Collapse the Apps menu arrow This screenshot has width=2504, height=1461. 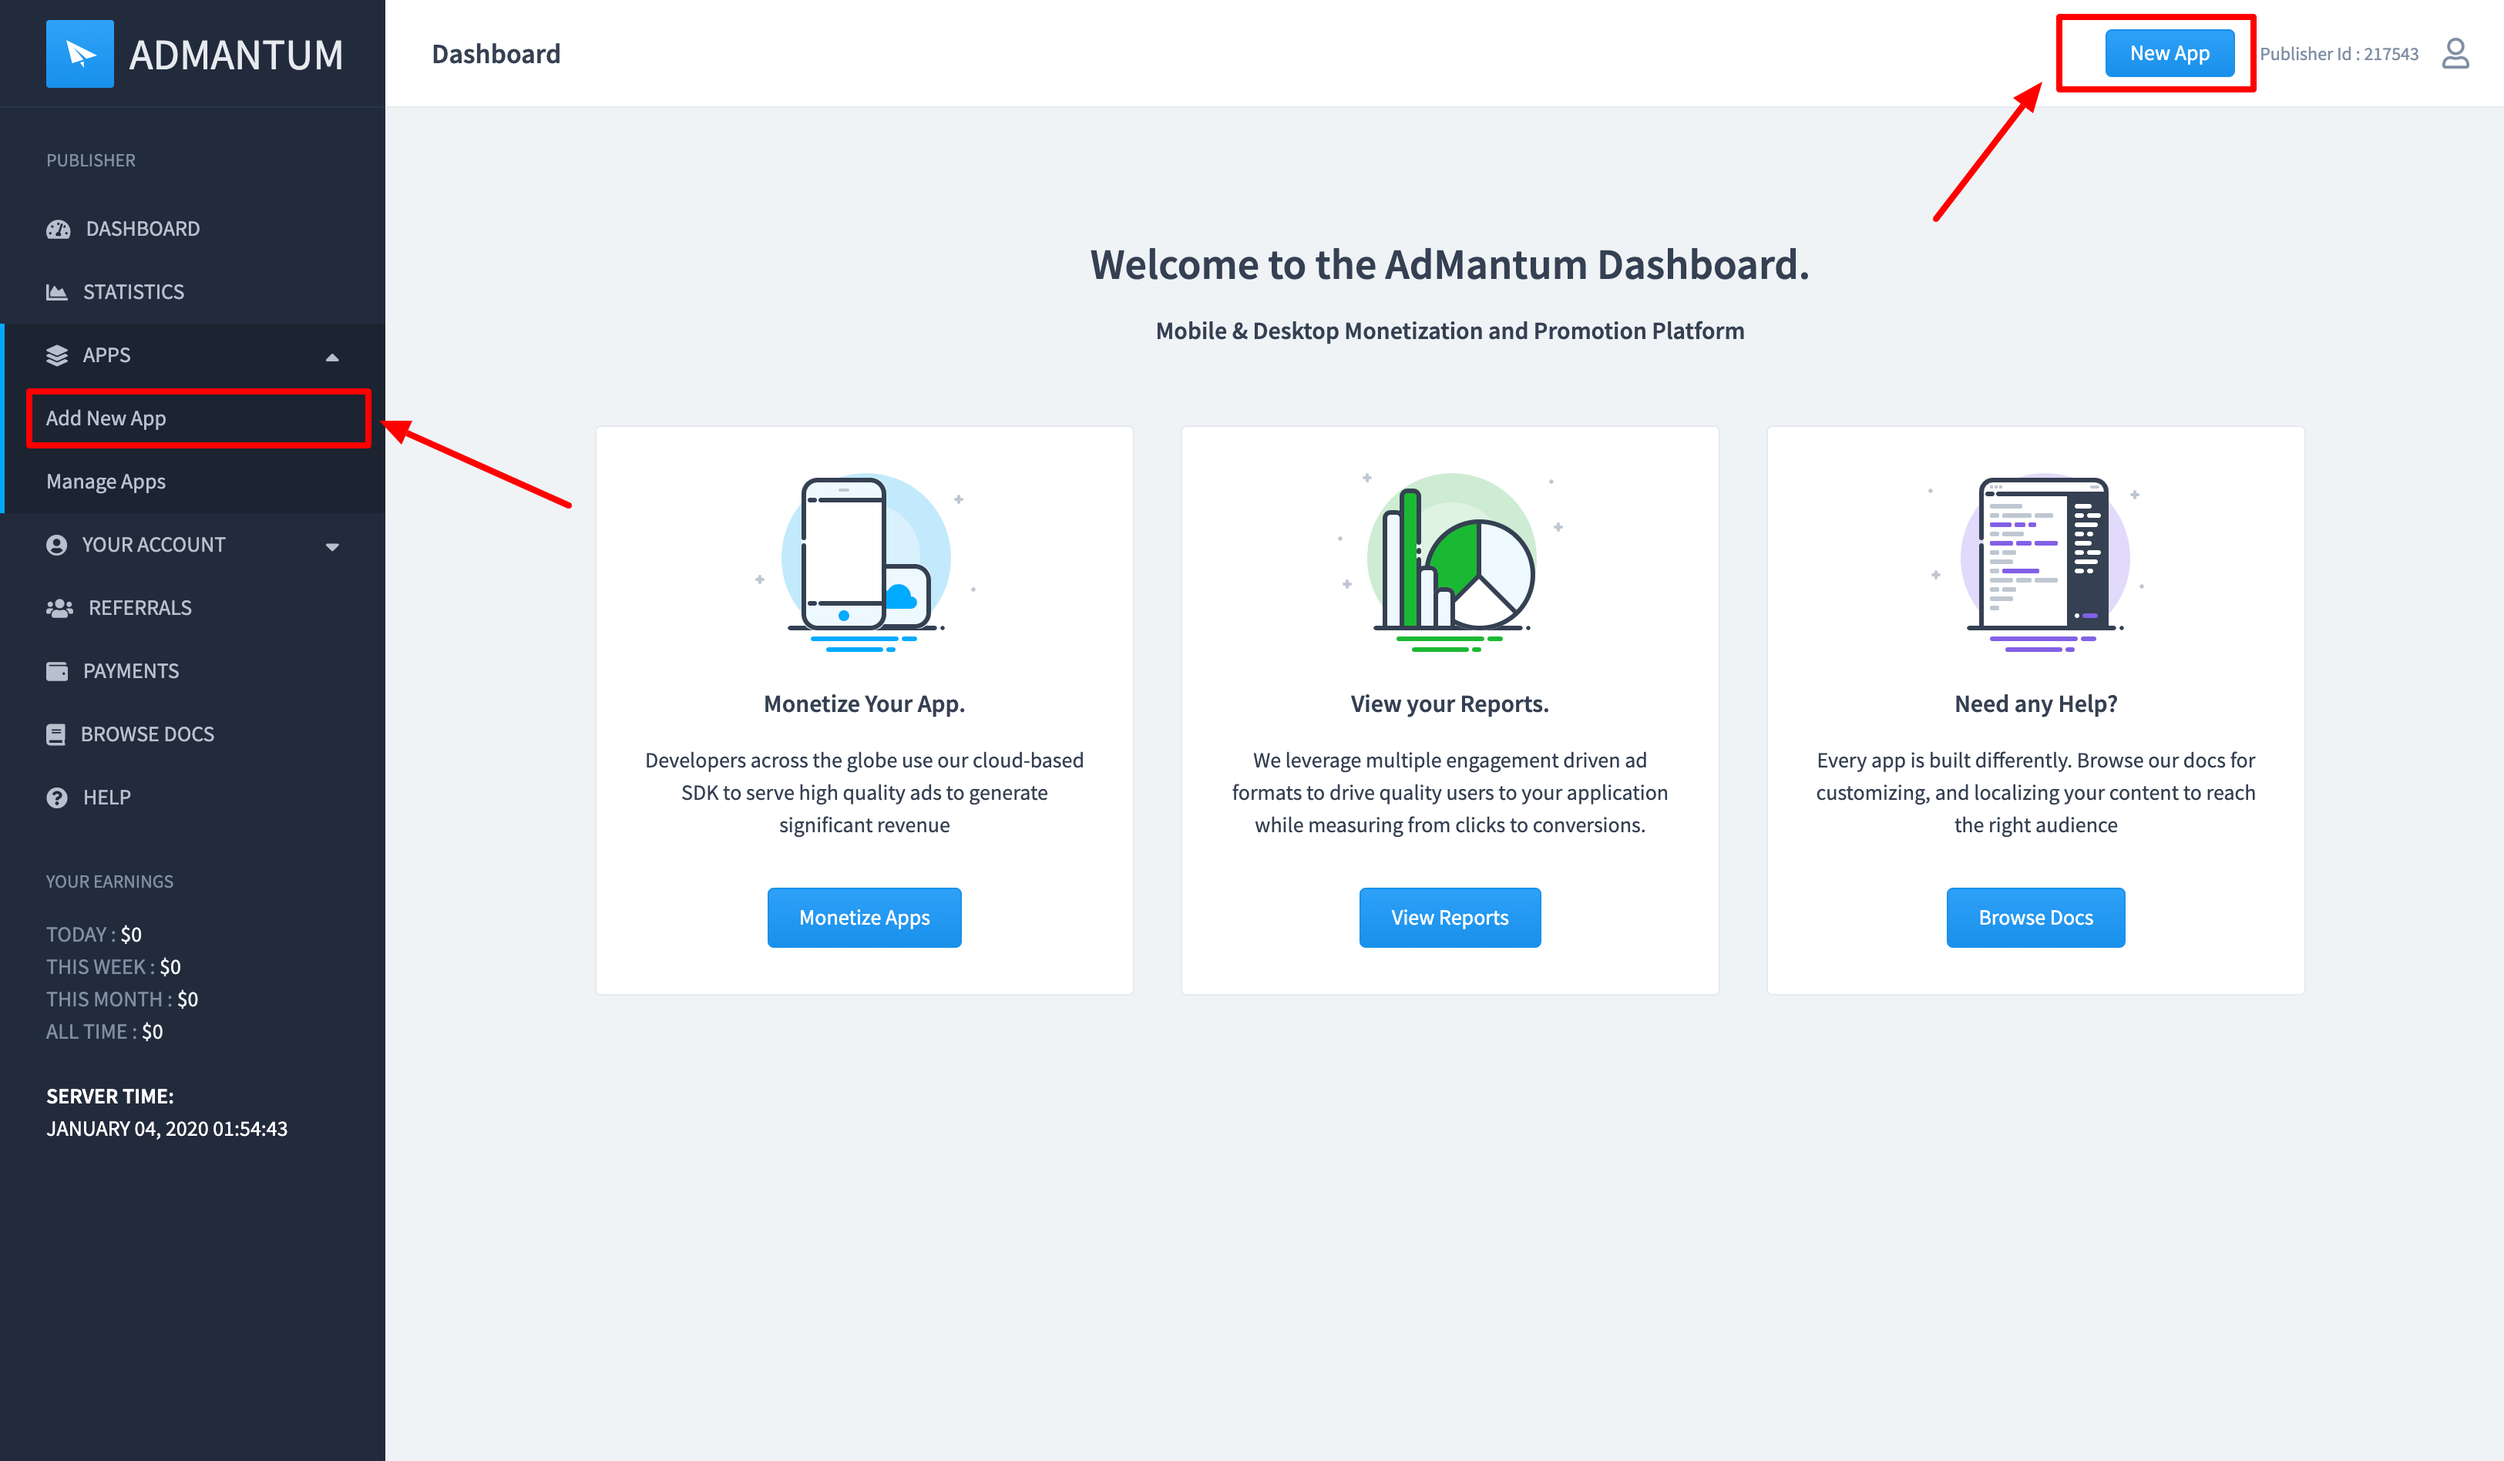[332, 357]
